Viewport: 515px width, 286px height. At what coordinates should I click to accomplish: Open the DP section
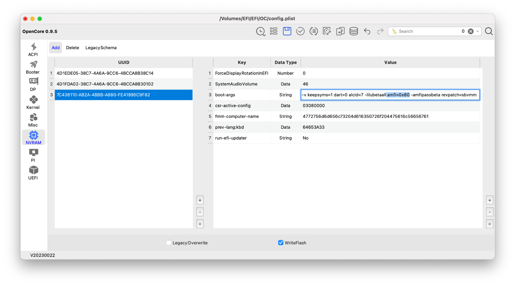33,85
